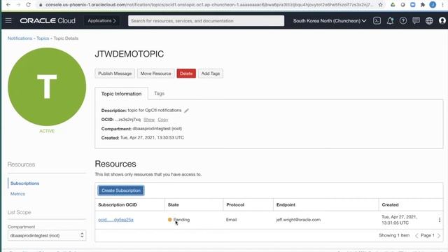Edit the topic description pencil icon
The width and height of the screenshot is (448, 252).
[186, 111]
